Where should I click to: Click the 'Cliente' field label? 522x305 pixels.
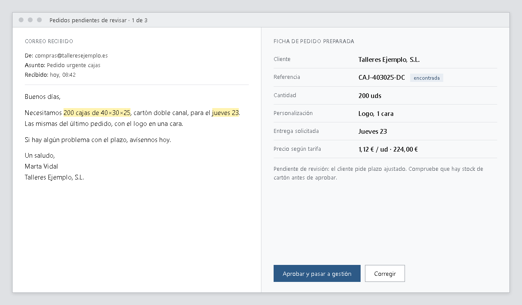click(x=282, y=59)
